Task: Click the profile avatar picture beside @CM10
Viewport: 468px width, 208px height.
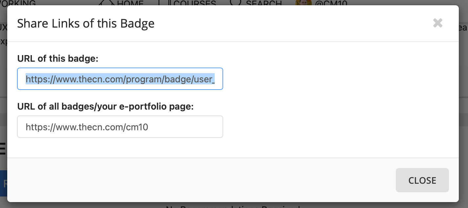Action: click(301, 3)
